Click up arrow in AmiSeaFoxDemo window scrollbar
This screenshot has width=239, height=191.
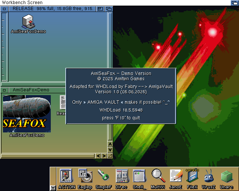[x=110, y=144]
